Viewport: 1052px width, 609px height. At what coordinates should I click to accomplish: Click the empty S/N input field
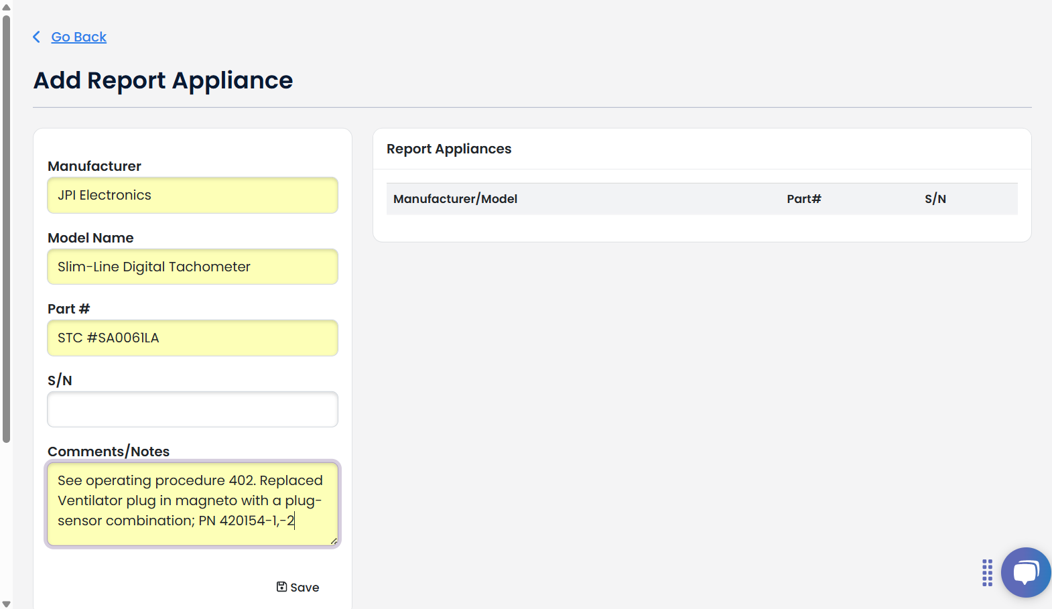(192, 409)
